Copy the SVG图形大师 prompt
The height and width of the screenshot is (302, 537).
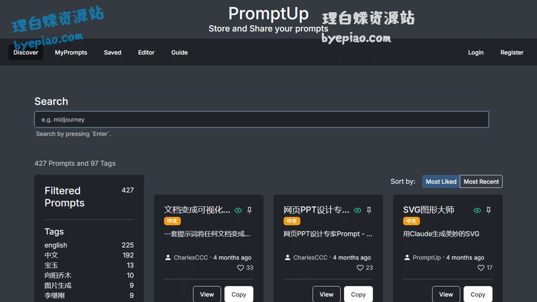478,294
